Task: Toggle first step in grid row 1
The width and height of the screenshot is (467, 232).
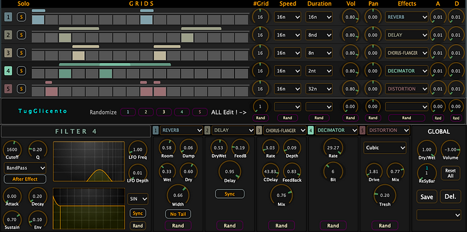Action: [x=38, y=20]
